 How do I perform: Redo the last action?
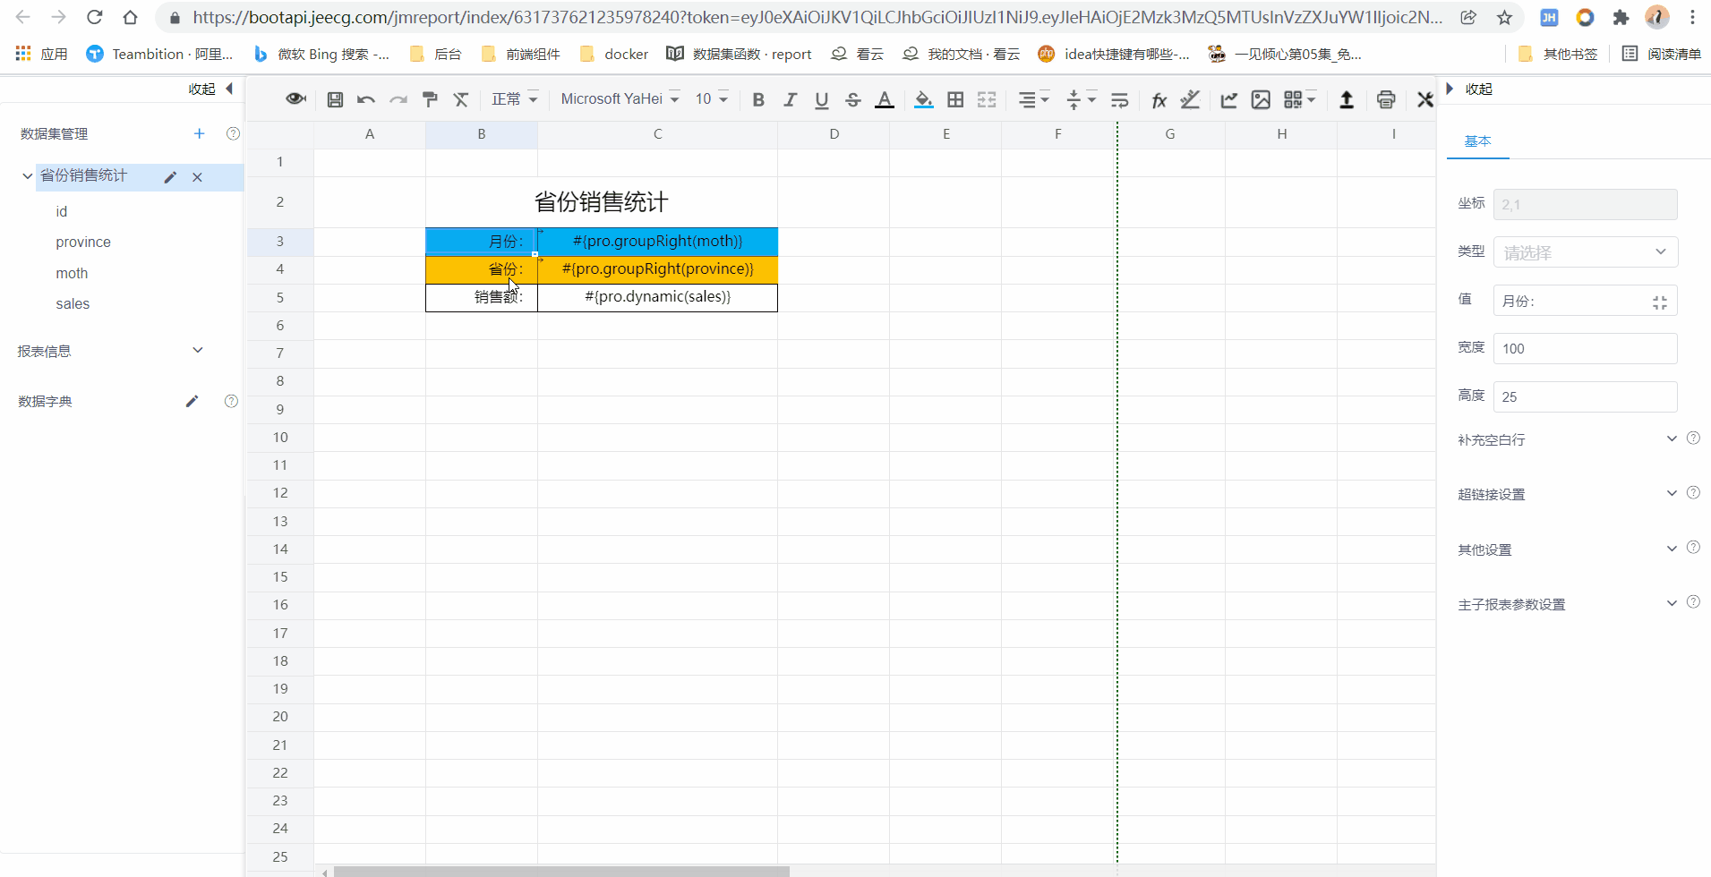[398, 99]
